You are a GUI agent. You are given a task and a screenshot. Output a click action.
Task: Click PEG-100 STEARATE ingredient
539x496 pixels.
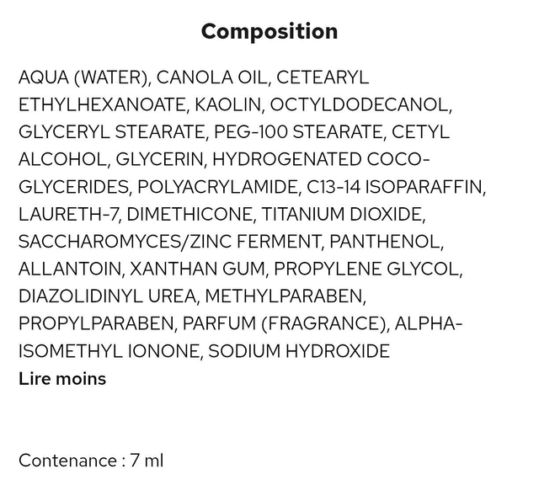tap(297, 132)
